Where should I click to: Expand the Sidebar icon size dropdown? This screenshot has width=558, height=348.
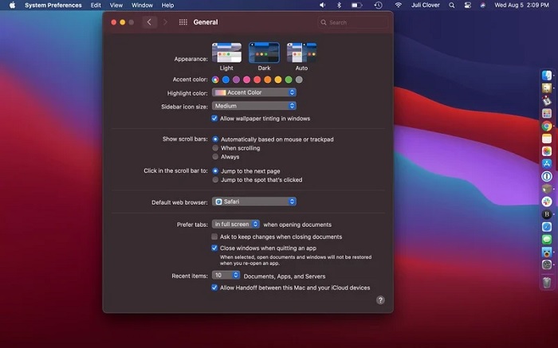(254, 106)
